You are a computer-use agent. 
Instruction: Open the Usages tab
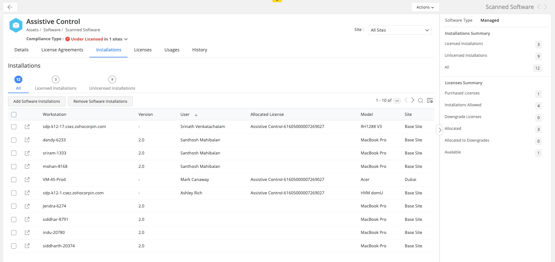tap(172, 50)
